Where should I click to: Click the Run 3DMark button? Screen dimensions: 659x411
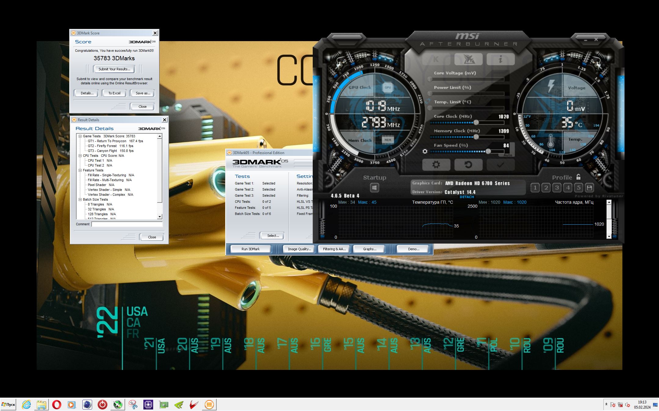pos(250,249)
